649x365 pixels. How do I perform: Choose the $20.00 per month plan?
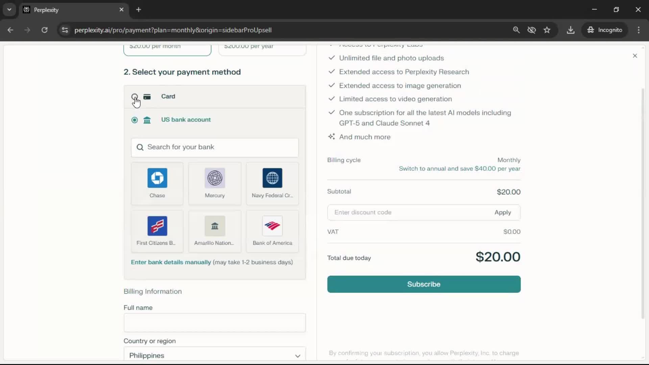point(167,48)
